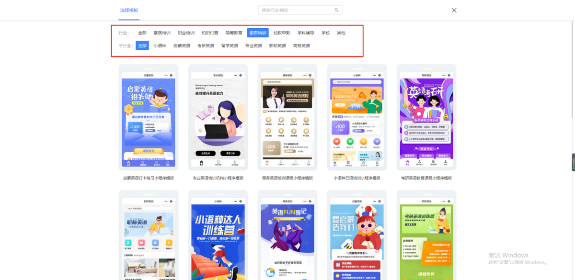Image resolution: width=575 pixels, height=280 pixels.
Task: Open the 商务英语课程 template preview
Action: (x=287, y=117)
